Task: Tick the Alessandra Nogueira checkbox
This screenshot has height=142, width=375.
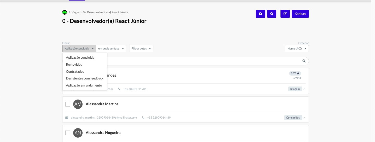Action: point(68,133)
